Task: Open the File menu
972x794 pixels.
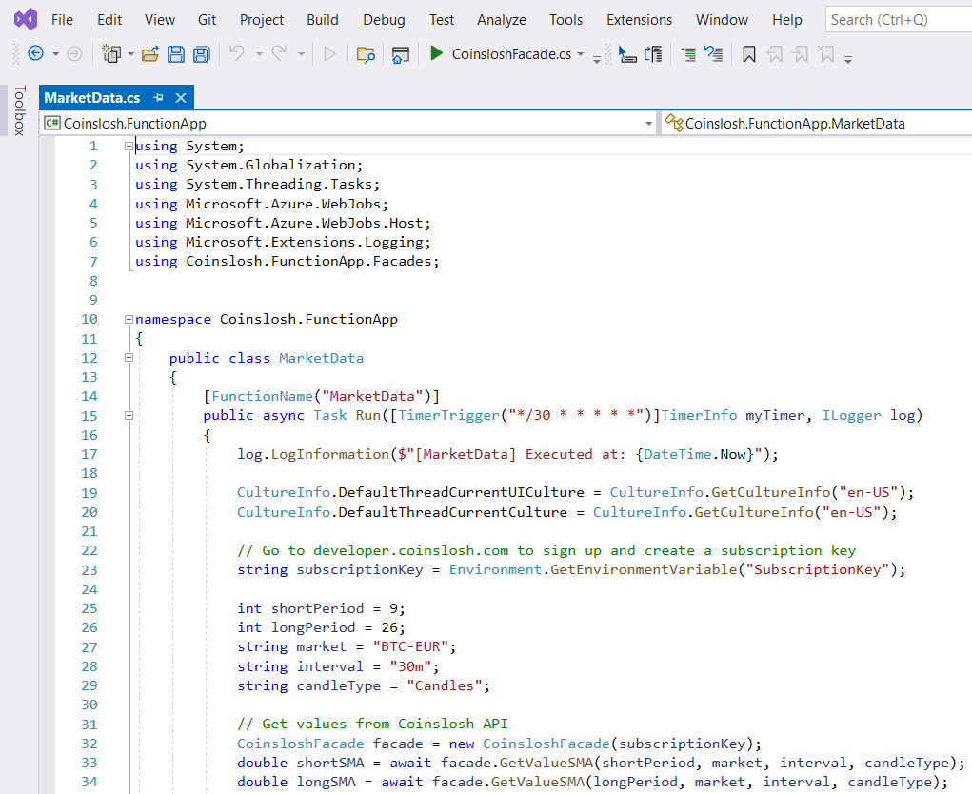Action: (62, 20)
